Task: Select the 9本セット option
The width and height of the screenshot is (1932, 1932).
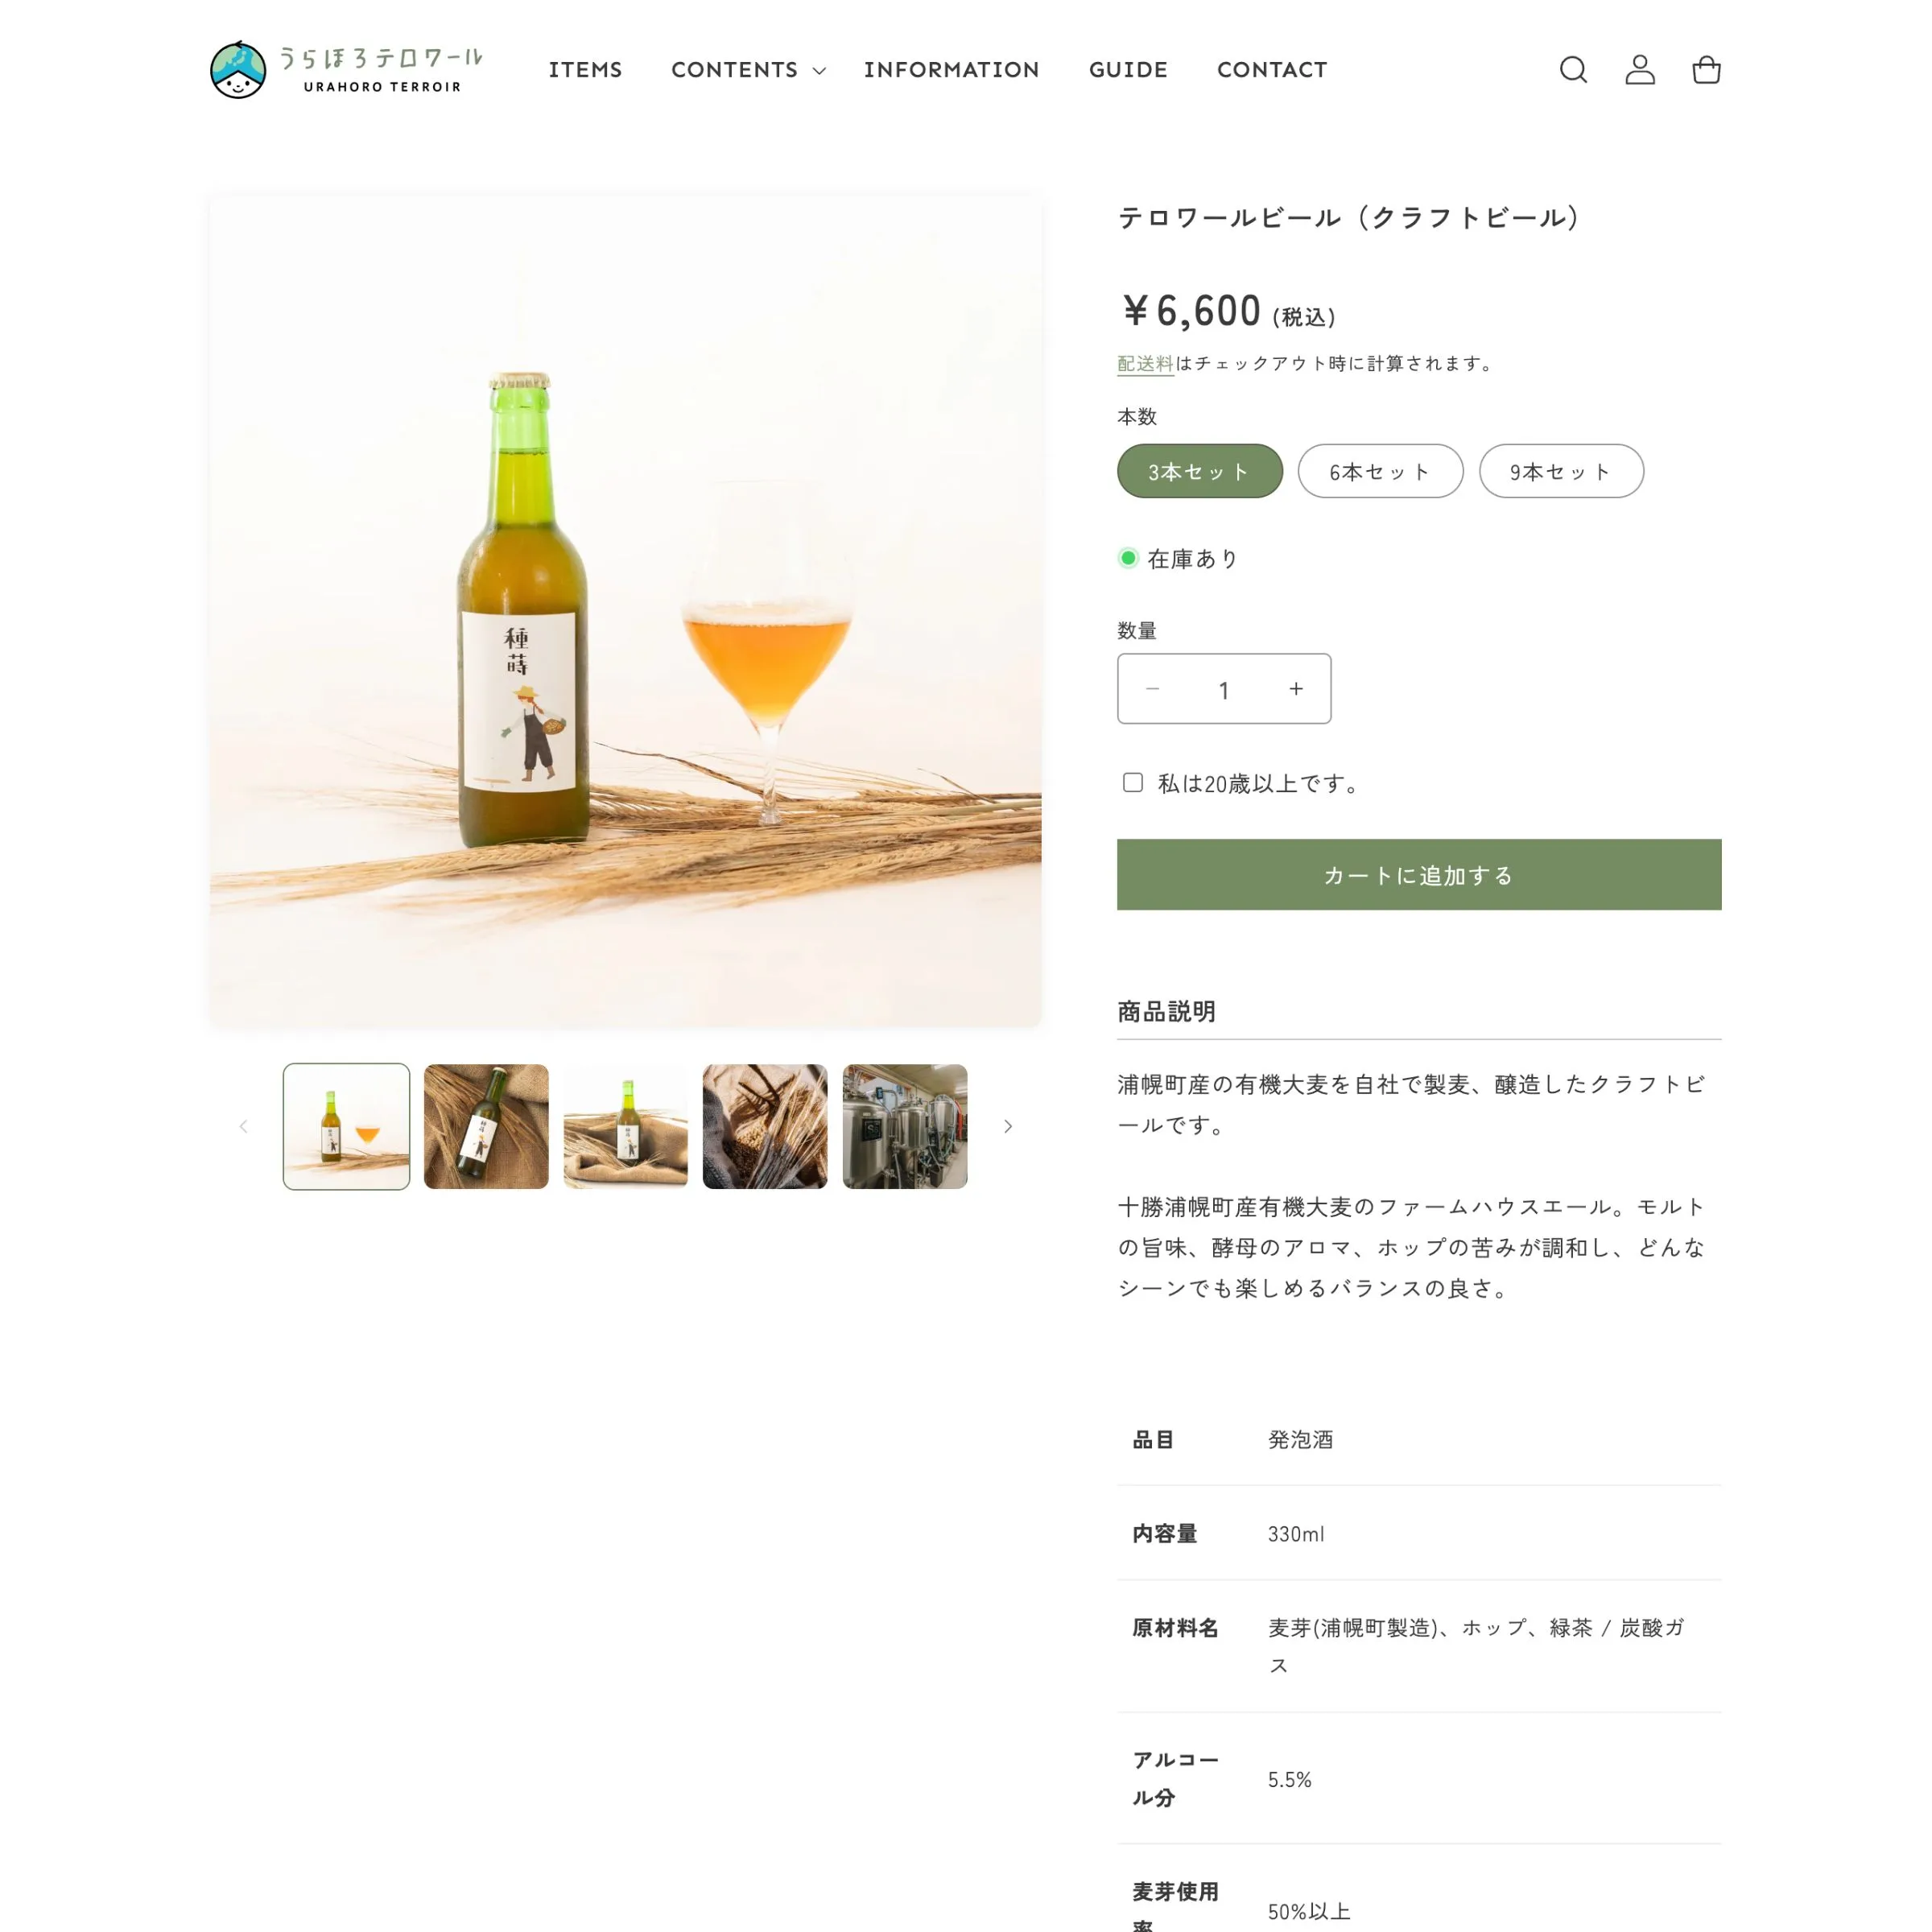Action: 1561,471
